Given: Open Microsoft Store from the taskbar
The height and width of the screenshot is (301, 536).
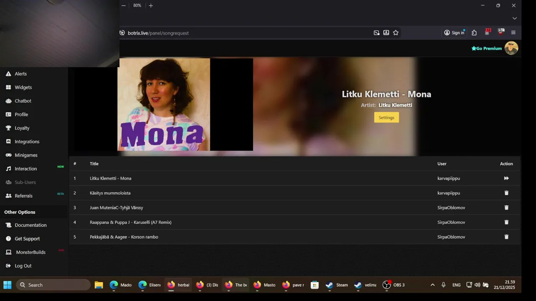Looking at the screenshot, I should click(314, 285).
